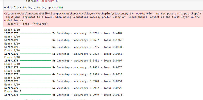This screenshot has height=100, width=203.
Task: Click the Epoch 7/10 progress bar
Action: (35, 74)
